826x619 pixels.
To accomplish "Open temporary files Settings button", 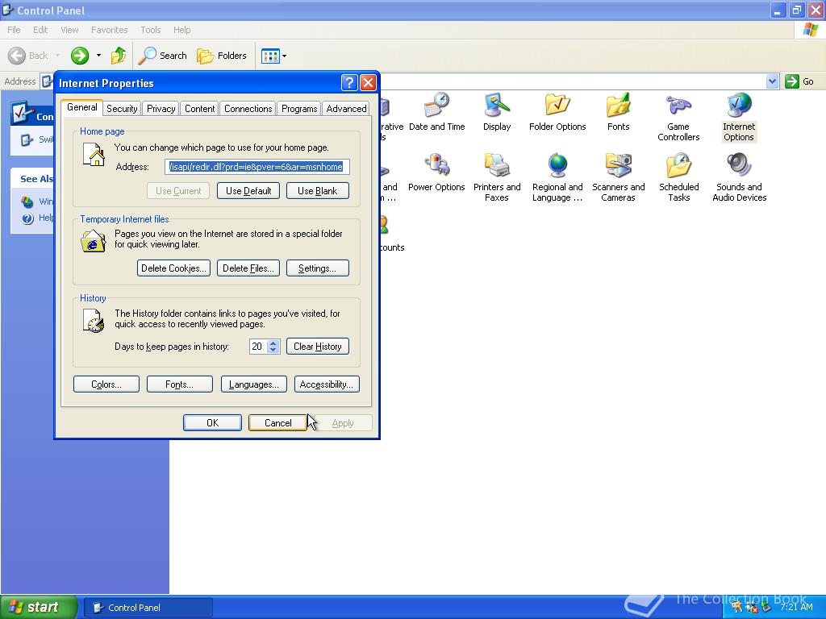I will 318,268.
